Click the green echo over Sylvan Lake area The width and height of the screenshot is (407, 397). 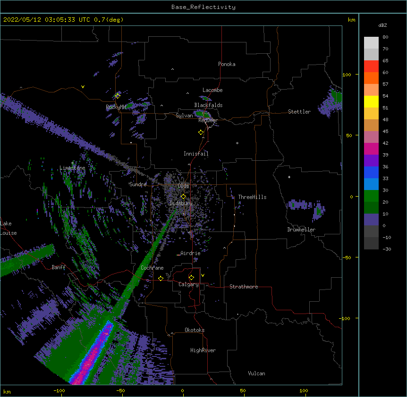(203, 114)
